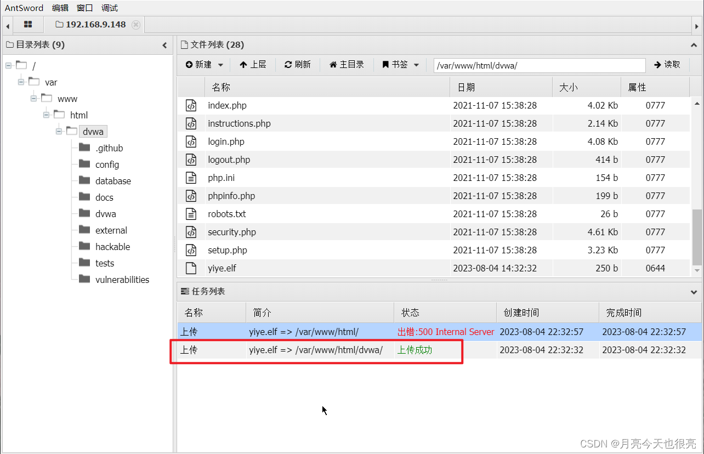Select the hackable folder icon
Image resolution: width=704 pixels, height=454 pixels.
tap(84, 246)
